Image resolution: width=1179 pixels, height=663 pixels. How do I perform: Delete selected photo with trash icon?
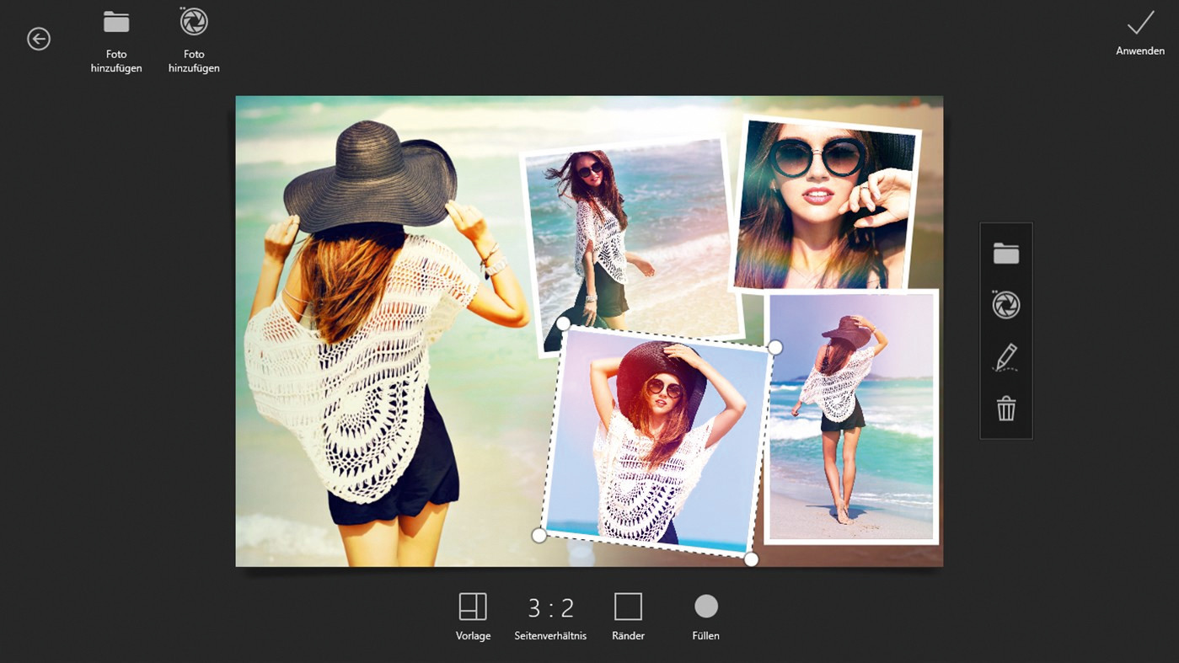click(1006, 409)
